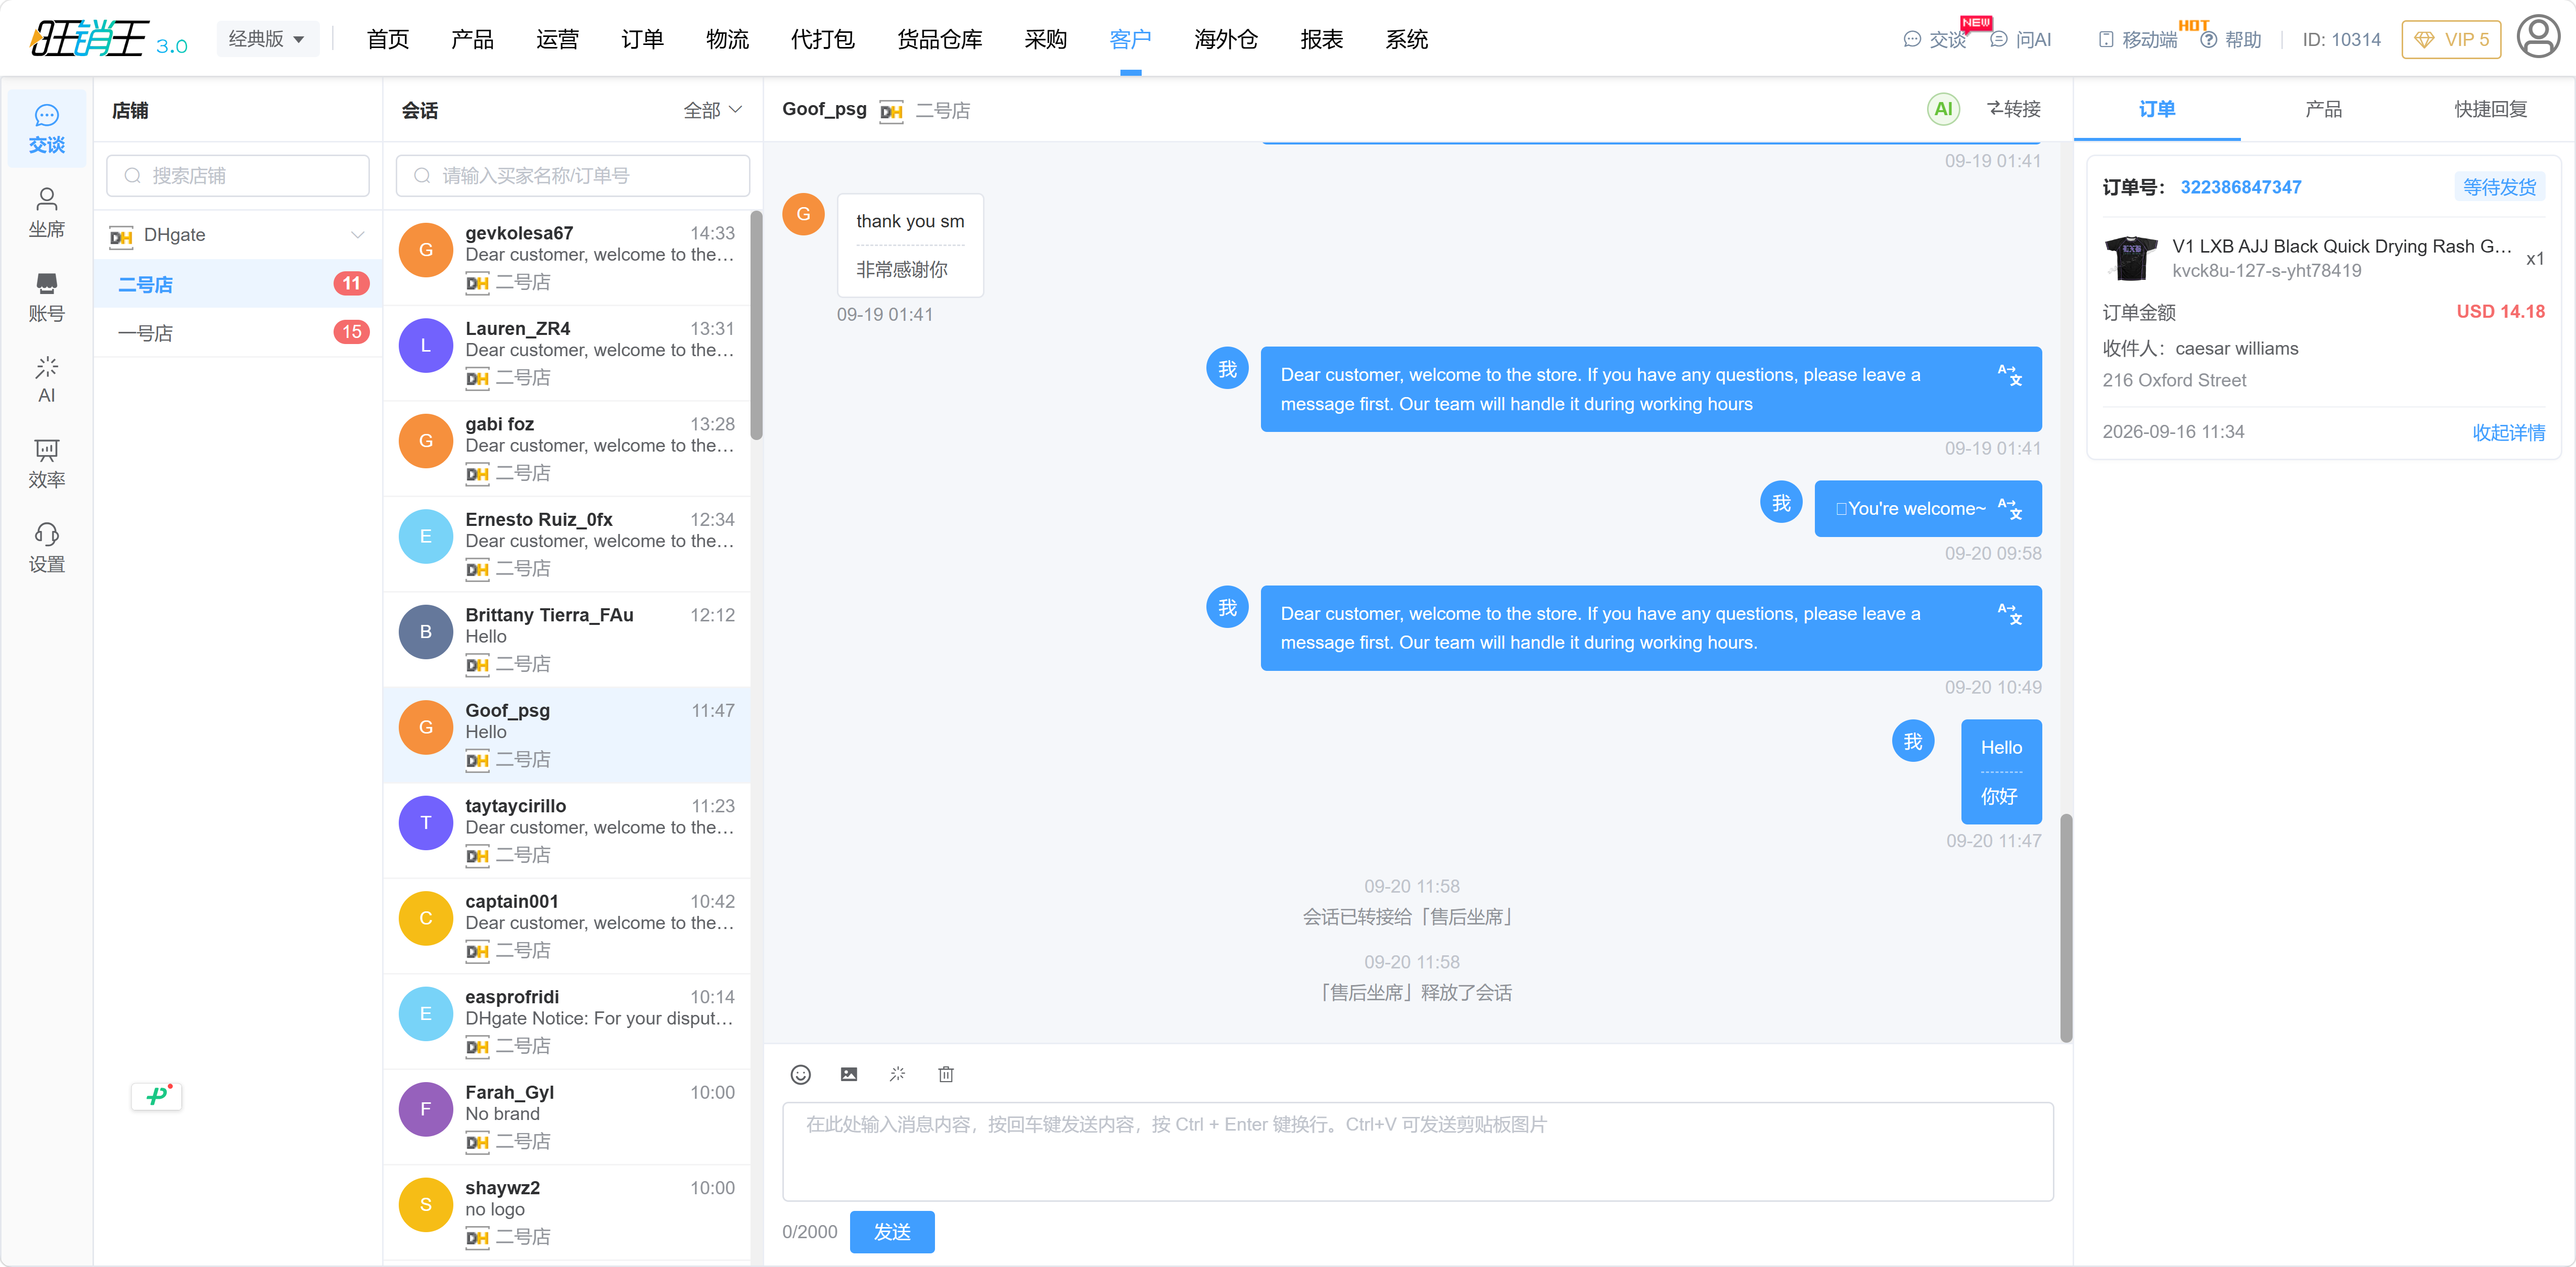Click the user avatar icon at top right

pos(2537,38)
